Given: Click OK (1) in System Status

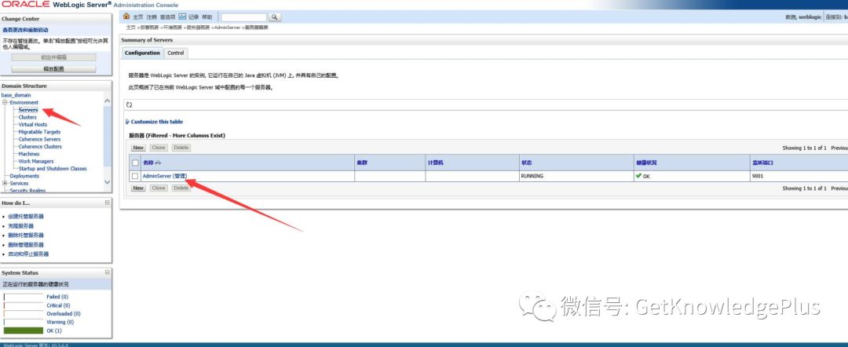Looking at the screenshot, I should pos(54,331).
